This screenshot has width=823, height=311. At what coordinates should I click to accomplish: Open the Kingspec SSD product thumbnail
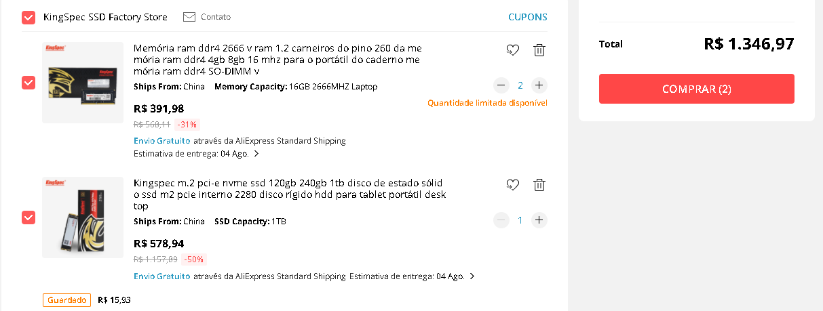tap(83, 217)
